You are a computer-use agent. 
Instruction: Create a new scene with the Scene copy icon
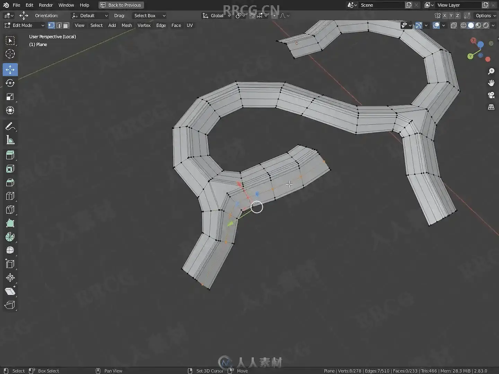pyautogui.click(x=409, y=5)
